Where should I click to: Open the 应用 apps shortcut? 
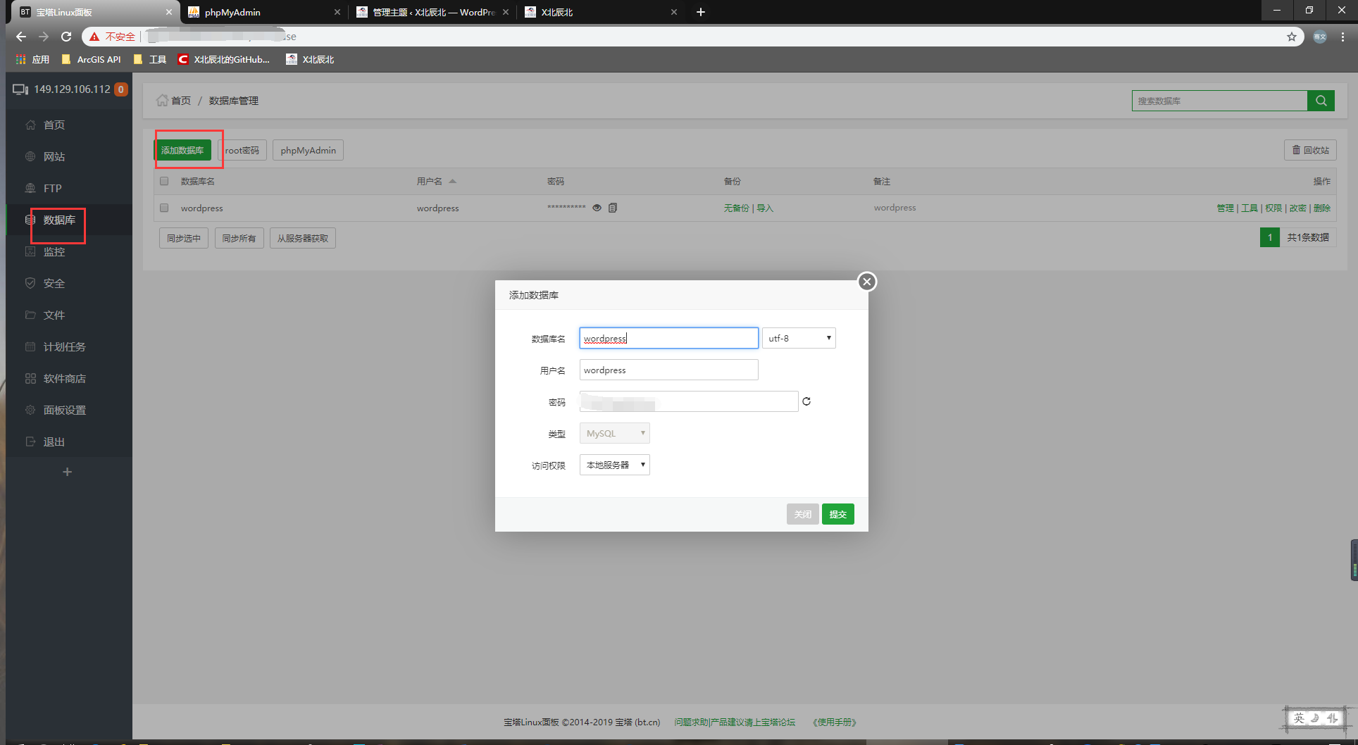(32, 59)
